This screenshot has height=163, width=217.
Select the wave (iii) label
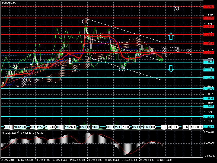click(85, 21)
